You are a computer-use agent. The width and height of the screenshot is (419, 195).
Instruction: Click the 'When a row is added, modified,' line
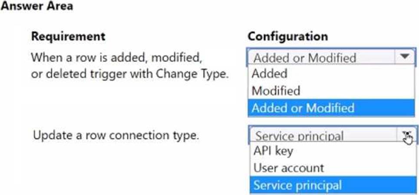[x=116, y=57]
